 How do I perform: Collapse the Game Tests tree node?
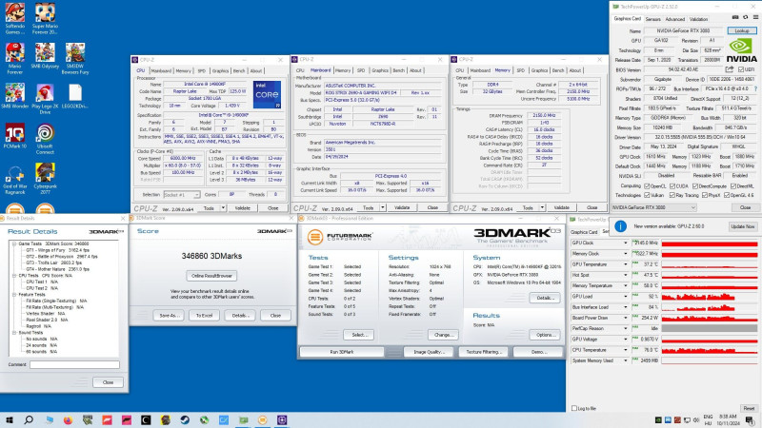(14, 243)
